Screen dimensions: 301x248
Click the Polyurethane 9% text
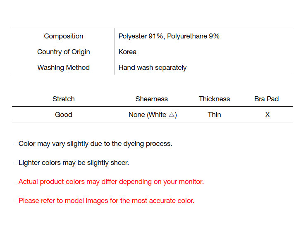click(193, 36)
